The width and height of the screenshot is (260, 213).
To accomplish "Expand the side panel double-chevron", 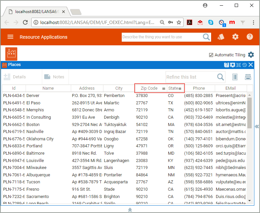I will [x=257, y=127].
